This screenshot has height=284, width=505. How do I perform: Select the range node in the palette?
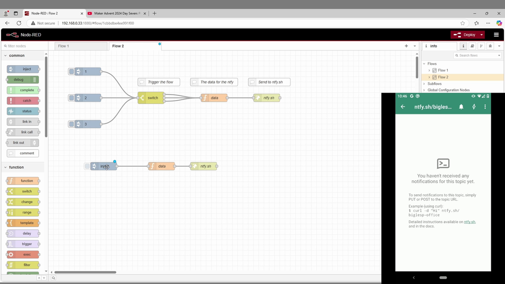click(x=23, y=213)
